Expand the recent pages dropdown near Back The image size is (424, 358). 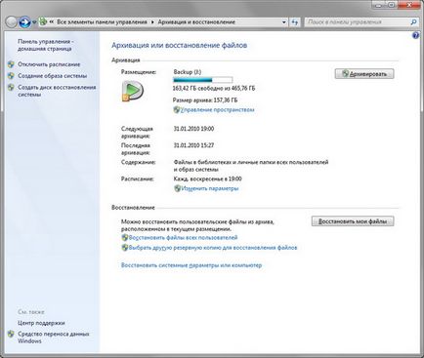point(34,22)
